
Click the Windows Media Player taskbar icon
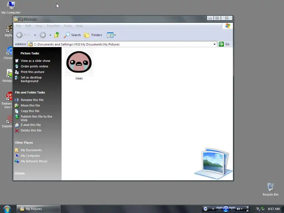tap(205, 209)
